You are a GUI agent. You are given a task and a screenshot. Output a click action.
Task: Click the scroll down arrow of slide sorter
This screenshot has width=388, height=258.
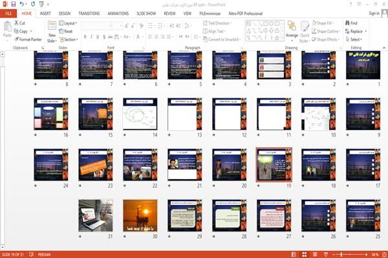point(3,247)
